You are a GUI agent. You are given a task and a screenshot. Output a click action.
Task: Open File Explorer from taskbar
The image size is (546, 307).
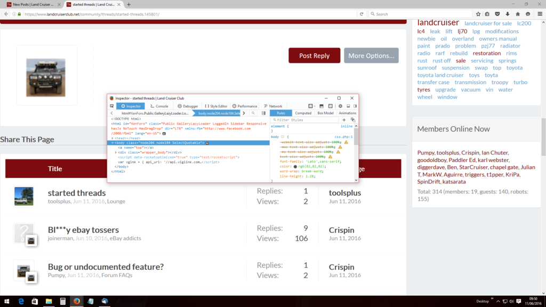(49, 302)
